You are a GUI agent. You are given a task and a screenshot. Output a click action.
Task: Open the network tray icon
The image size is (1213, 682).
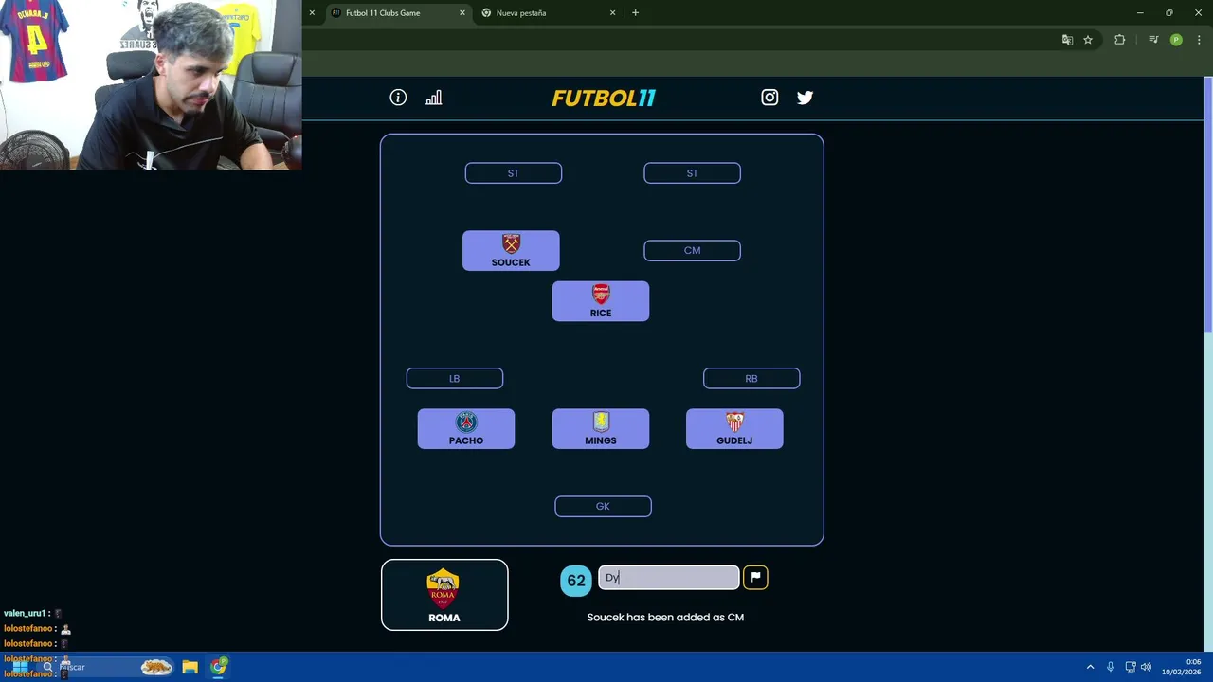click(x=1130, y=667)
